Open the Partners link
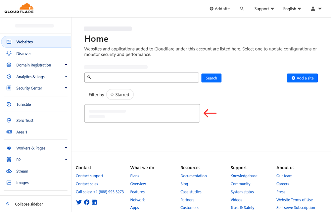331x212 pixels. (x=187, y=200)
